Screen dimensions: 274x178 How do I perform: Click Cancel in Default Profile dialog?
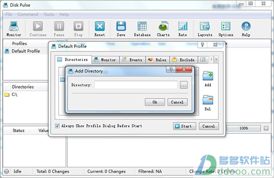point(209,126)
